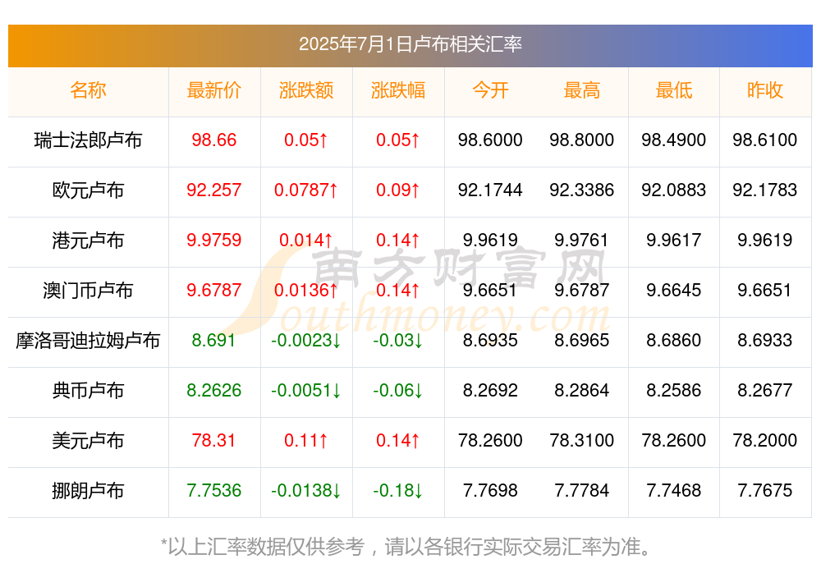Click change amount -0.0138↓
821x573 pixels.
point(305,491)
